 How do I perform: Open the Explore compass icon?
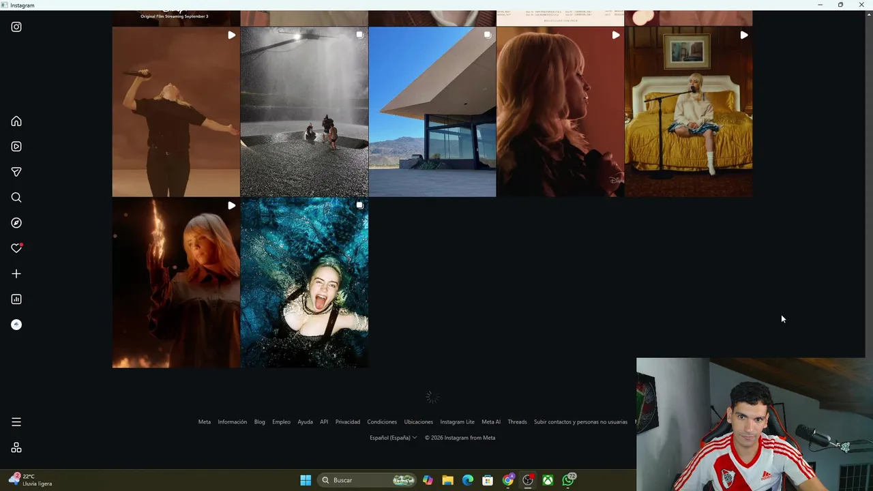coord(16,223)
